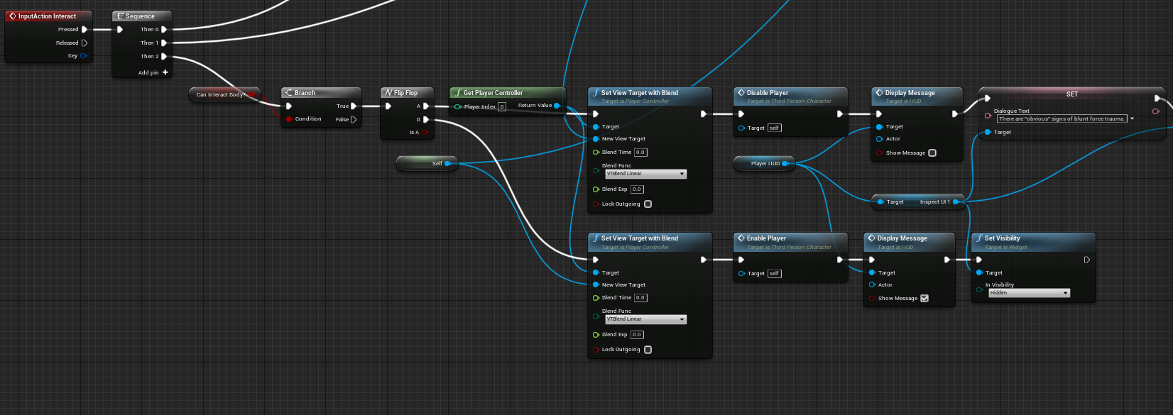
Task: Click Add pin on the Sequence node
Action: (165, 72)
